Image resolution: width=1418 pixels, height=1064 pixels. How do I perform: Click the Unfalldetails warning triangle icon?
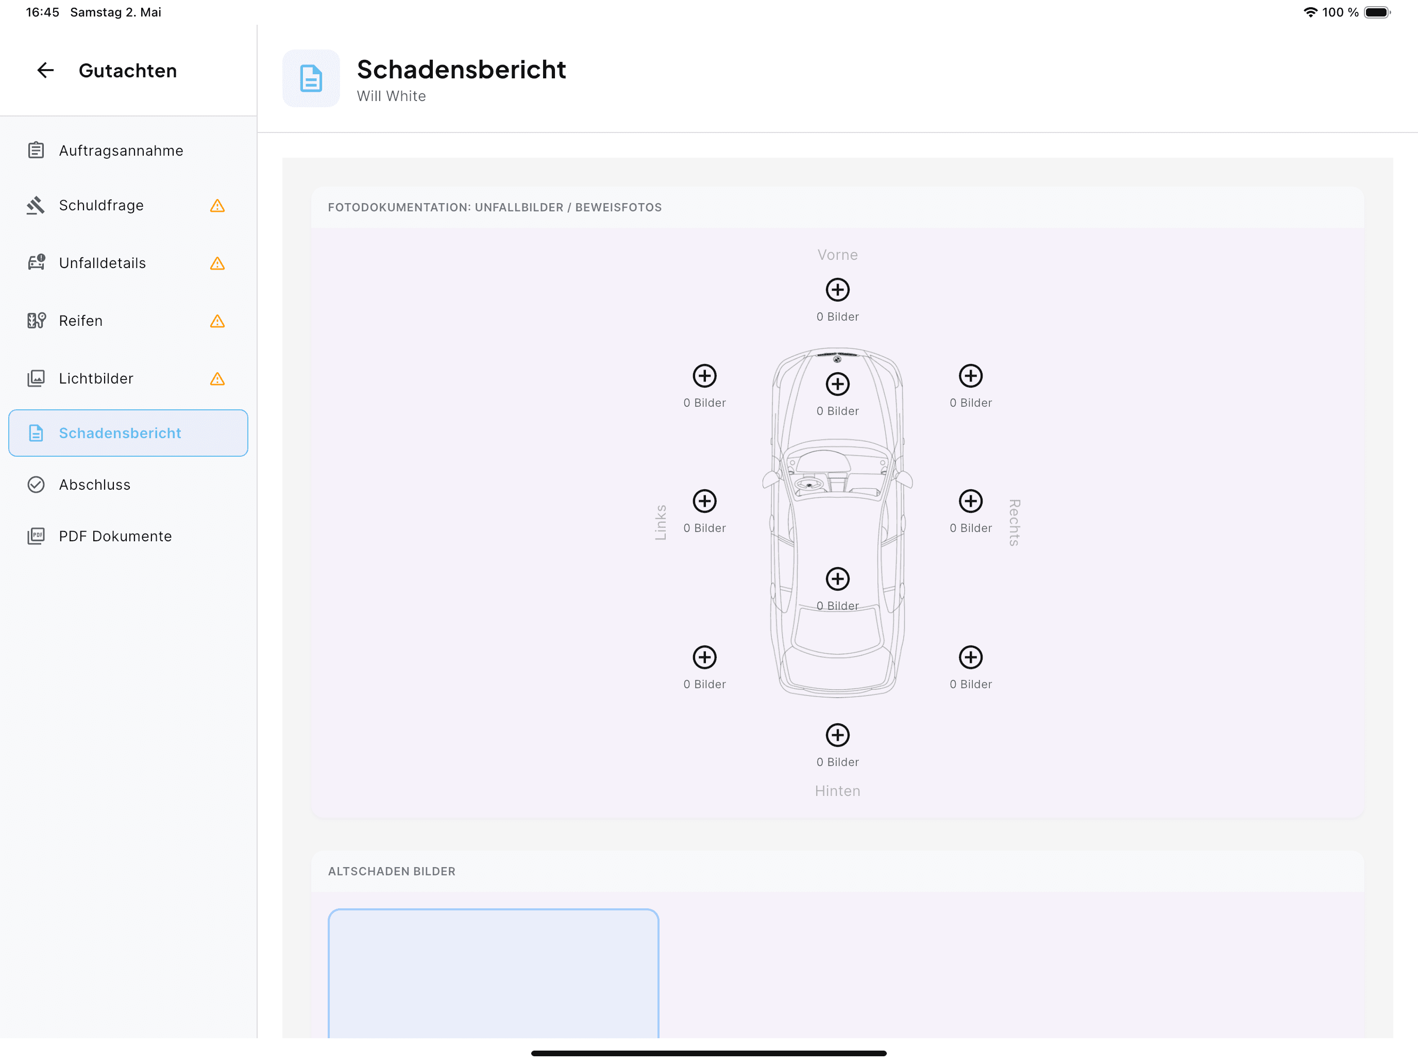tap(217, 263)
